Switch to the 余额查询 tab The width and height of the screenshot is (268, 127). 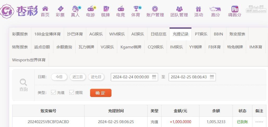tap(64, 47)
